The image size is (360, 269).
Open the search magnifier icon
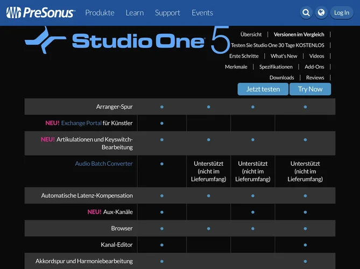click(306, 13)
